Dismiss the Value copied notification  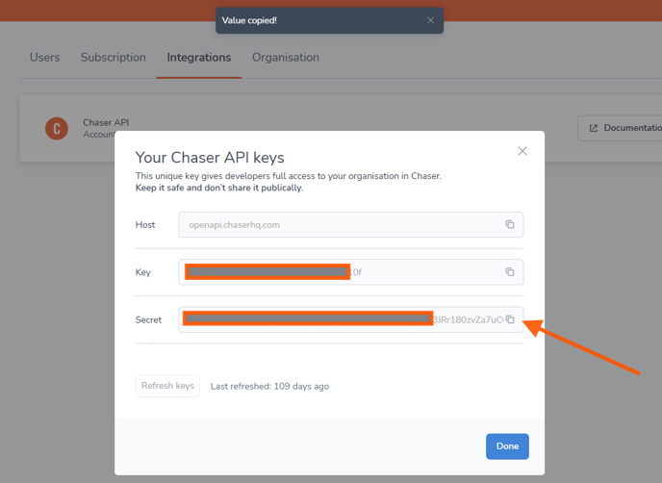pyautogui.click(x=430, y=20)
